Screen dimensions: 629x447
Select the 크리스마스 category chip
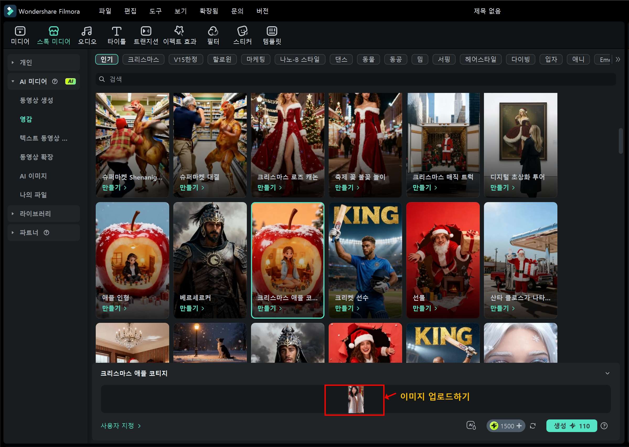[x=143, y=60]
